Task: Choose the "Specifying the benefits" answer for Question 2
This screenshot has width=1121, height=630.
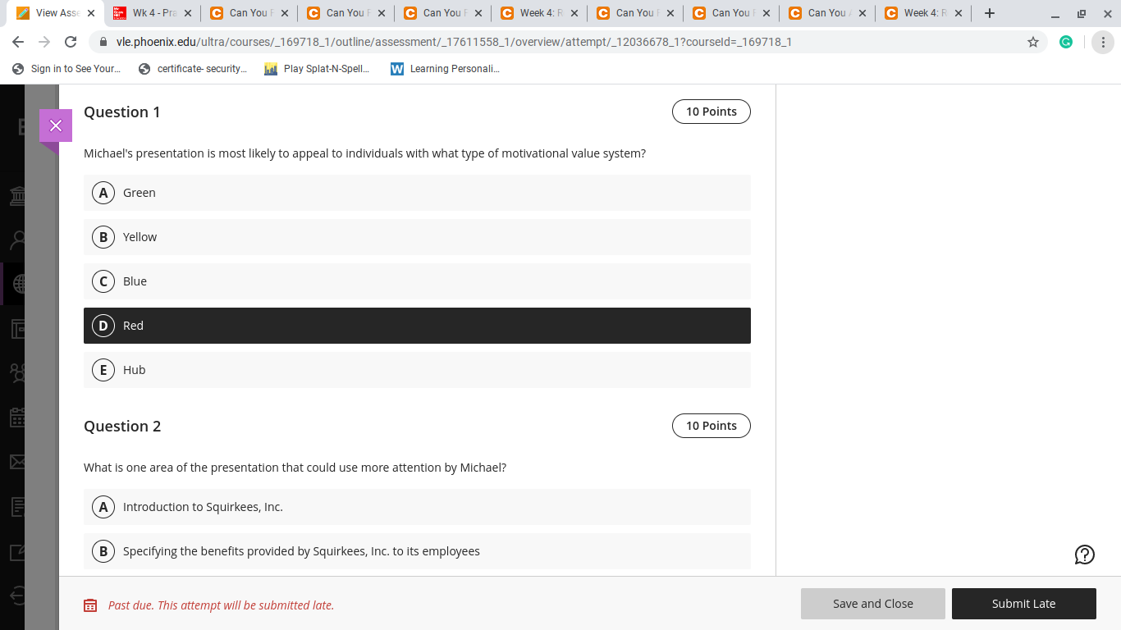Action: click(x=417, y=551)
